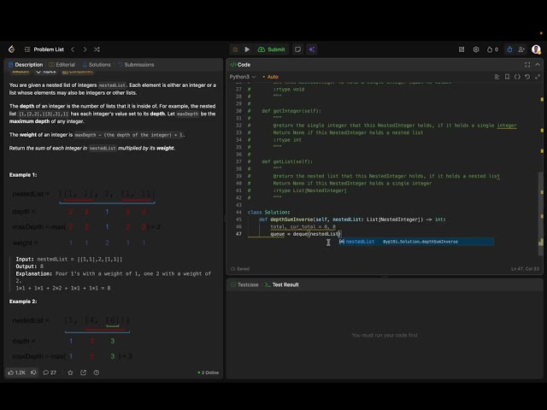Switch to the Editorial tab
The height and width of the screenshot is (410, 547).
click(62, 65)
